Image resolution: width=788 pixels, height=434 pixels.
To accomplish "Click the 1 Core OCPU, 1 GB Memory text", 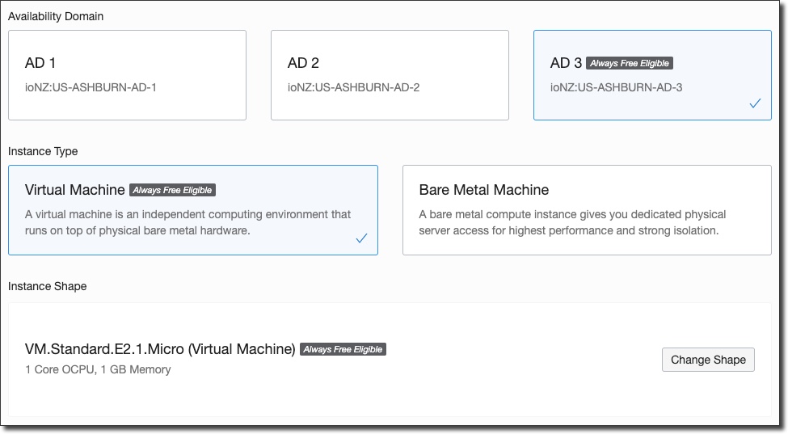I will click(x=98, y=369).
